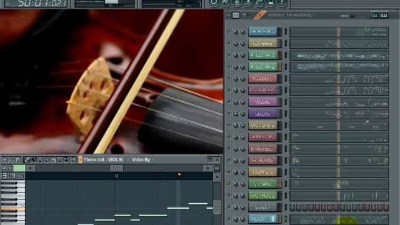Open the orange target channel arrow before Piano roll
This screenshot has height=225, width=400.
click(x=80, y=160)
